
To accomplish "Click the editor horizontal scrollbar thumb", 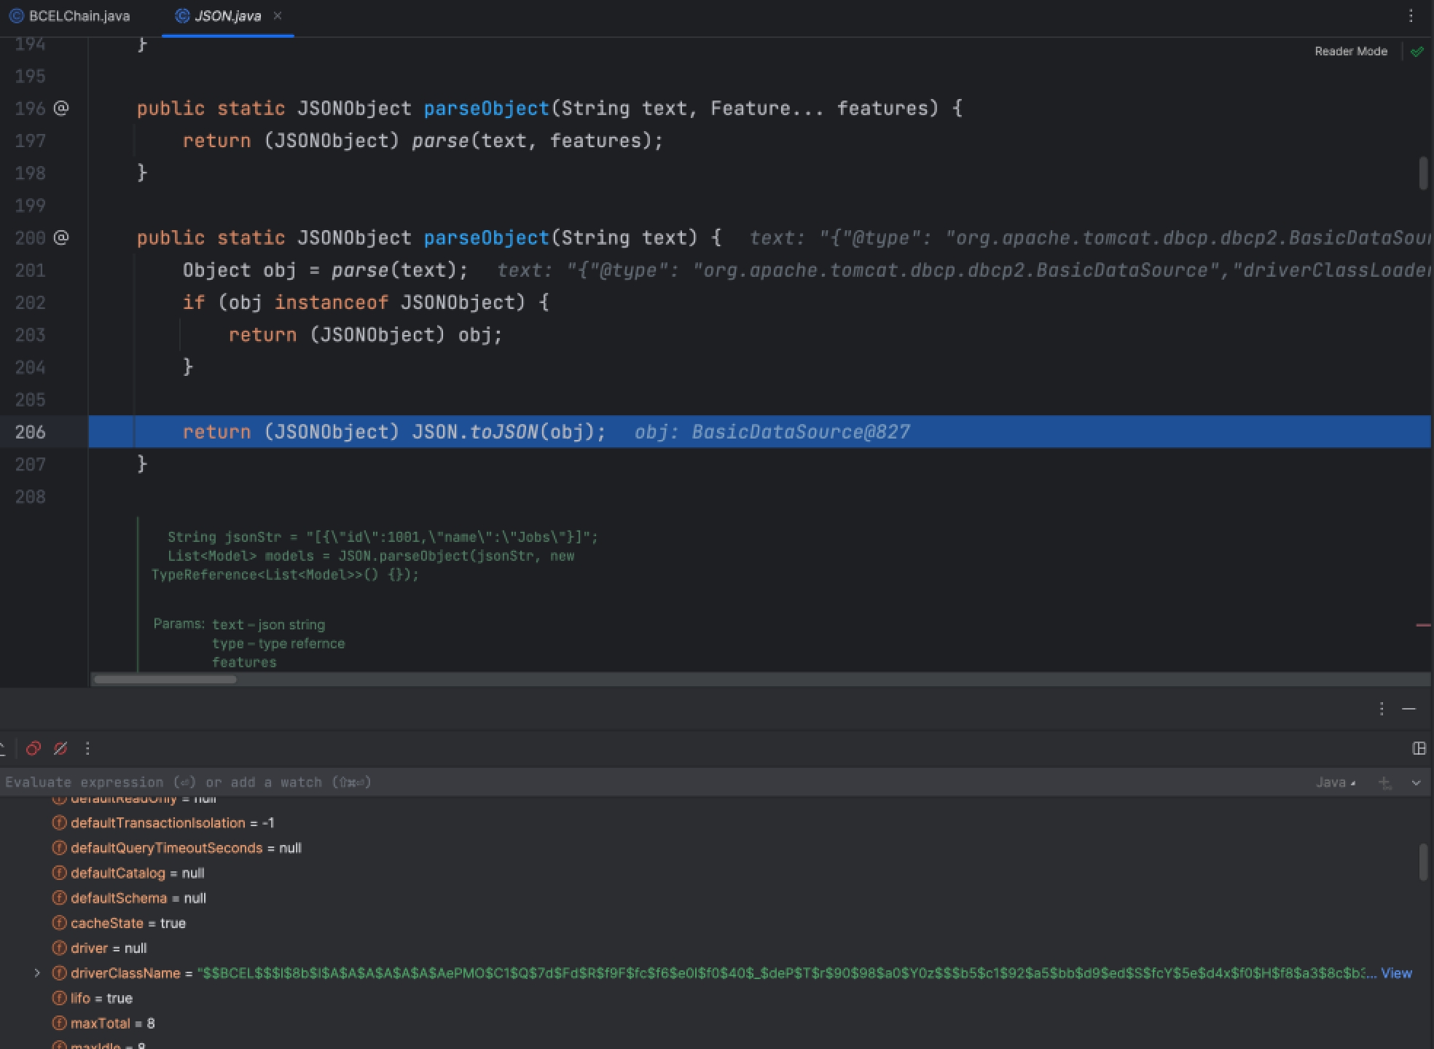I will 165,679.
